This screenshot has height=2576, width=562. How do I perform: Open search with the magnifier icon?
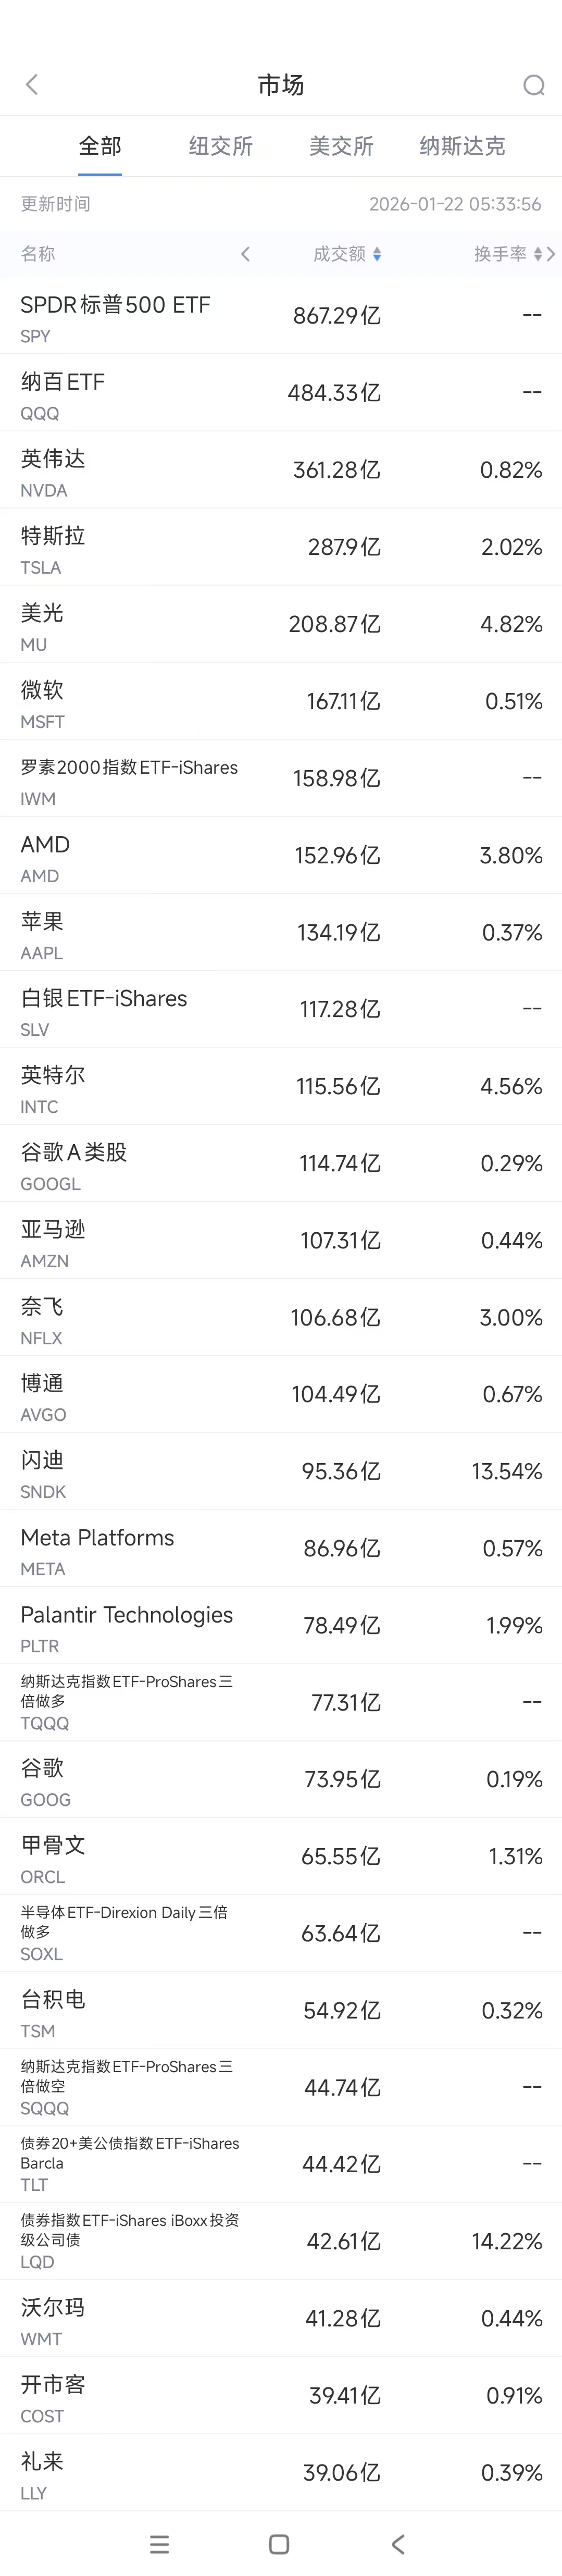[533, 85]
